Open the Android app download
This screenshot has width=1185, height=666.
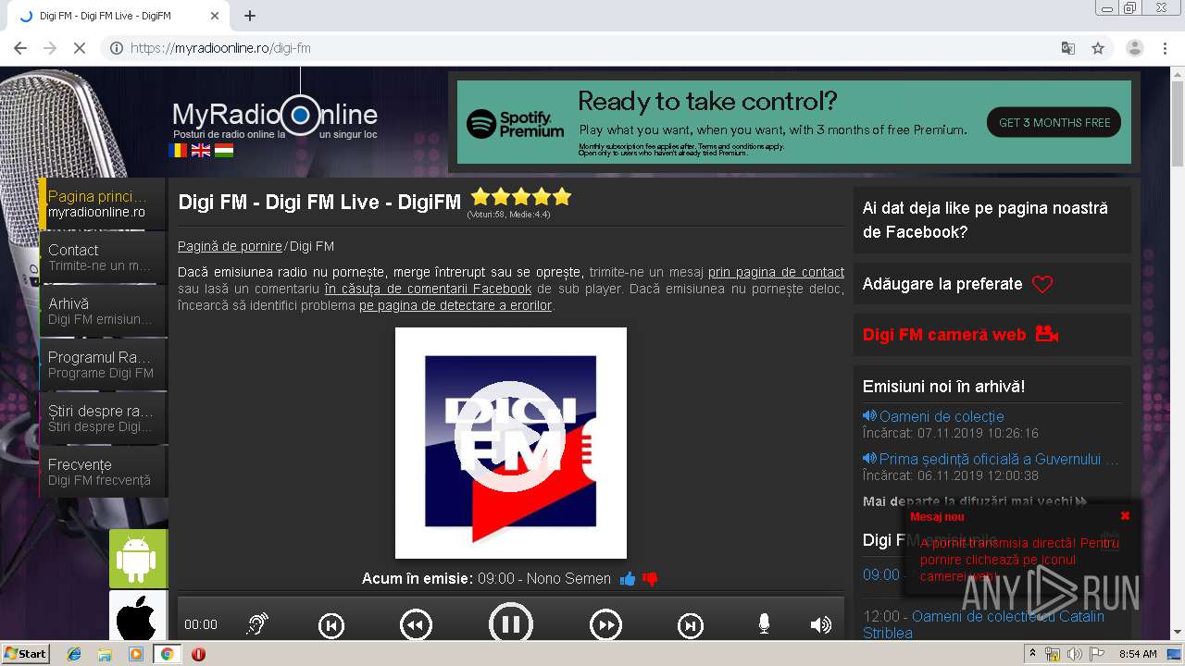click(x=138, y=559)
